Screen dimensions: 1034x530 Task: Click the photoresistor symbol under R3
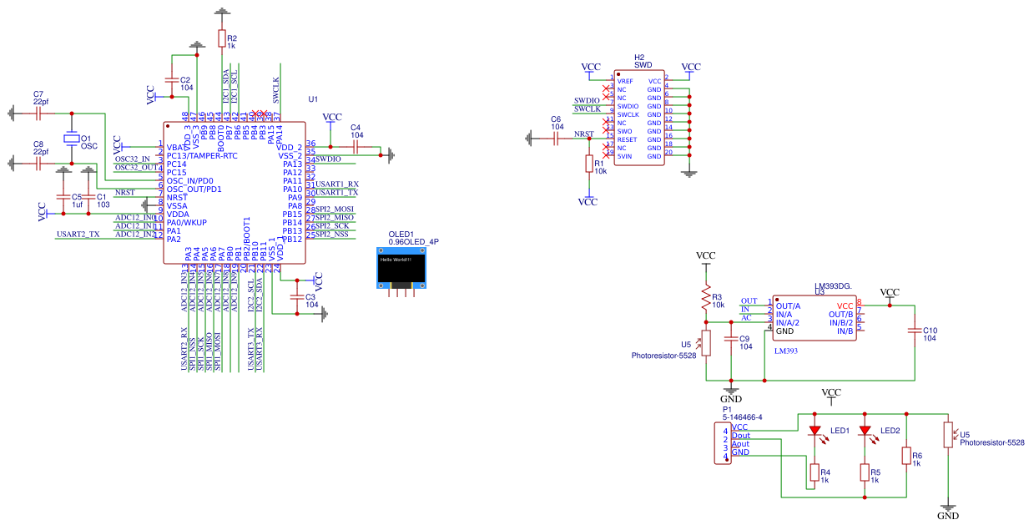(706, 343)
